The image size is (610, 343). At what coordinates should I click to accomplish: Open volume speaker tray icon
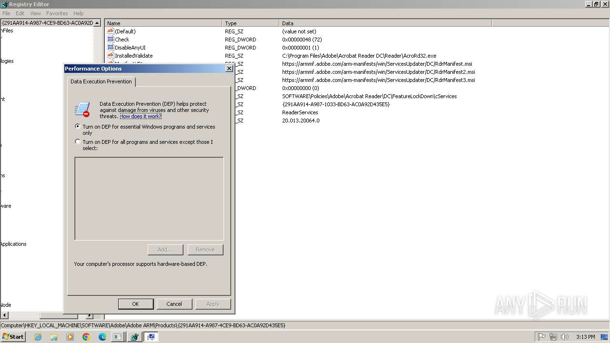565,337
